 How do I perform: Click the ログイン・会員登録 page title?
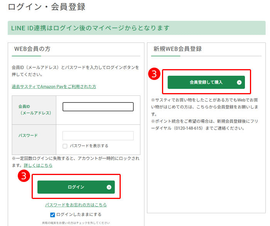point(47,7)
